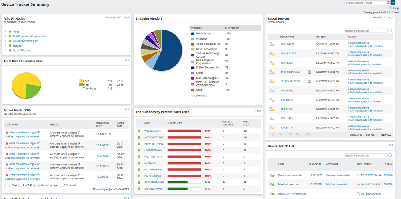Image resolution: width=401 pixels, height=199 pixels.
Task: Click the Netgear vendor link
Action: [18, 46]
